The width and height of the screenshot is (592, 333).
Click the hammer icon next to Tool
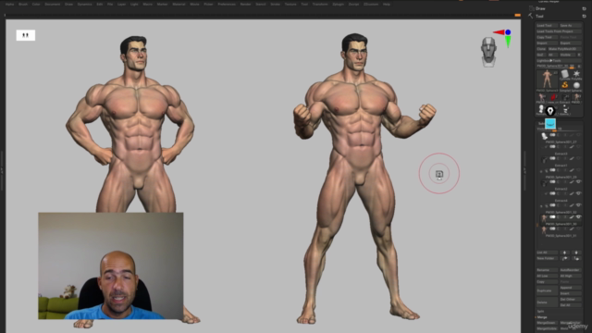(531, 16)
